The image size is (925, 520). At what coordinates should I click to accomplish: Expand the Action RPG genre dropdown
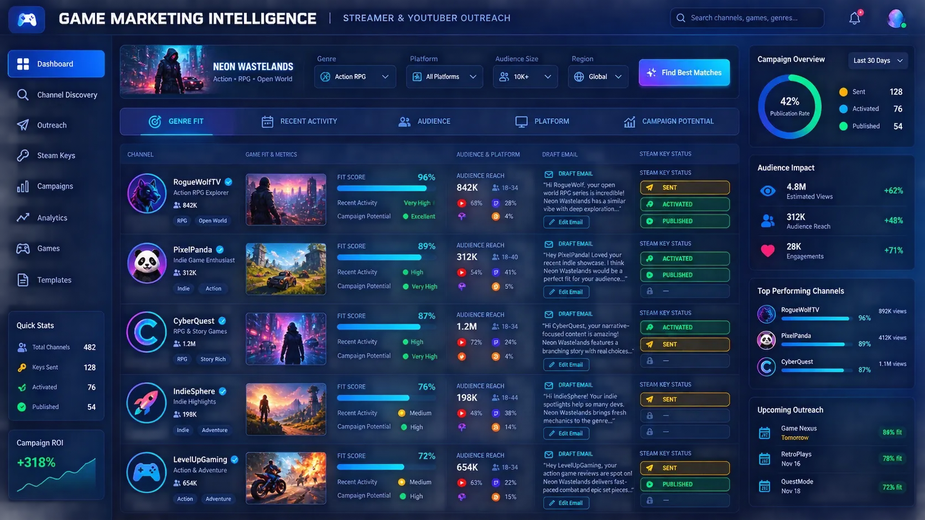pos(355,77)
